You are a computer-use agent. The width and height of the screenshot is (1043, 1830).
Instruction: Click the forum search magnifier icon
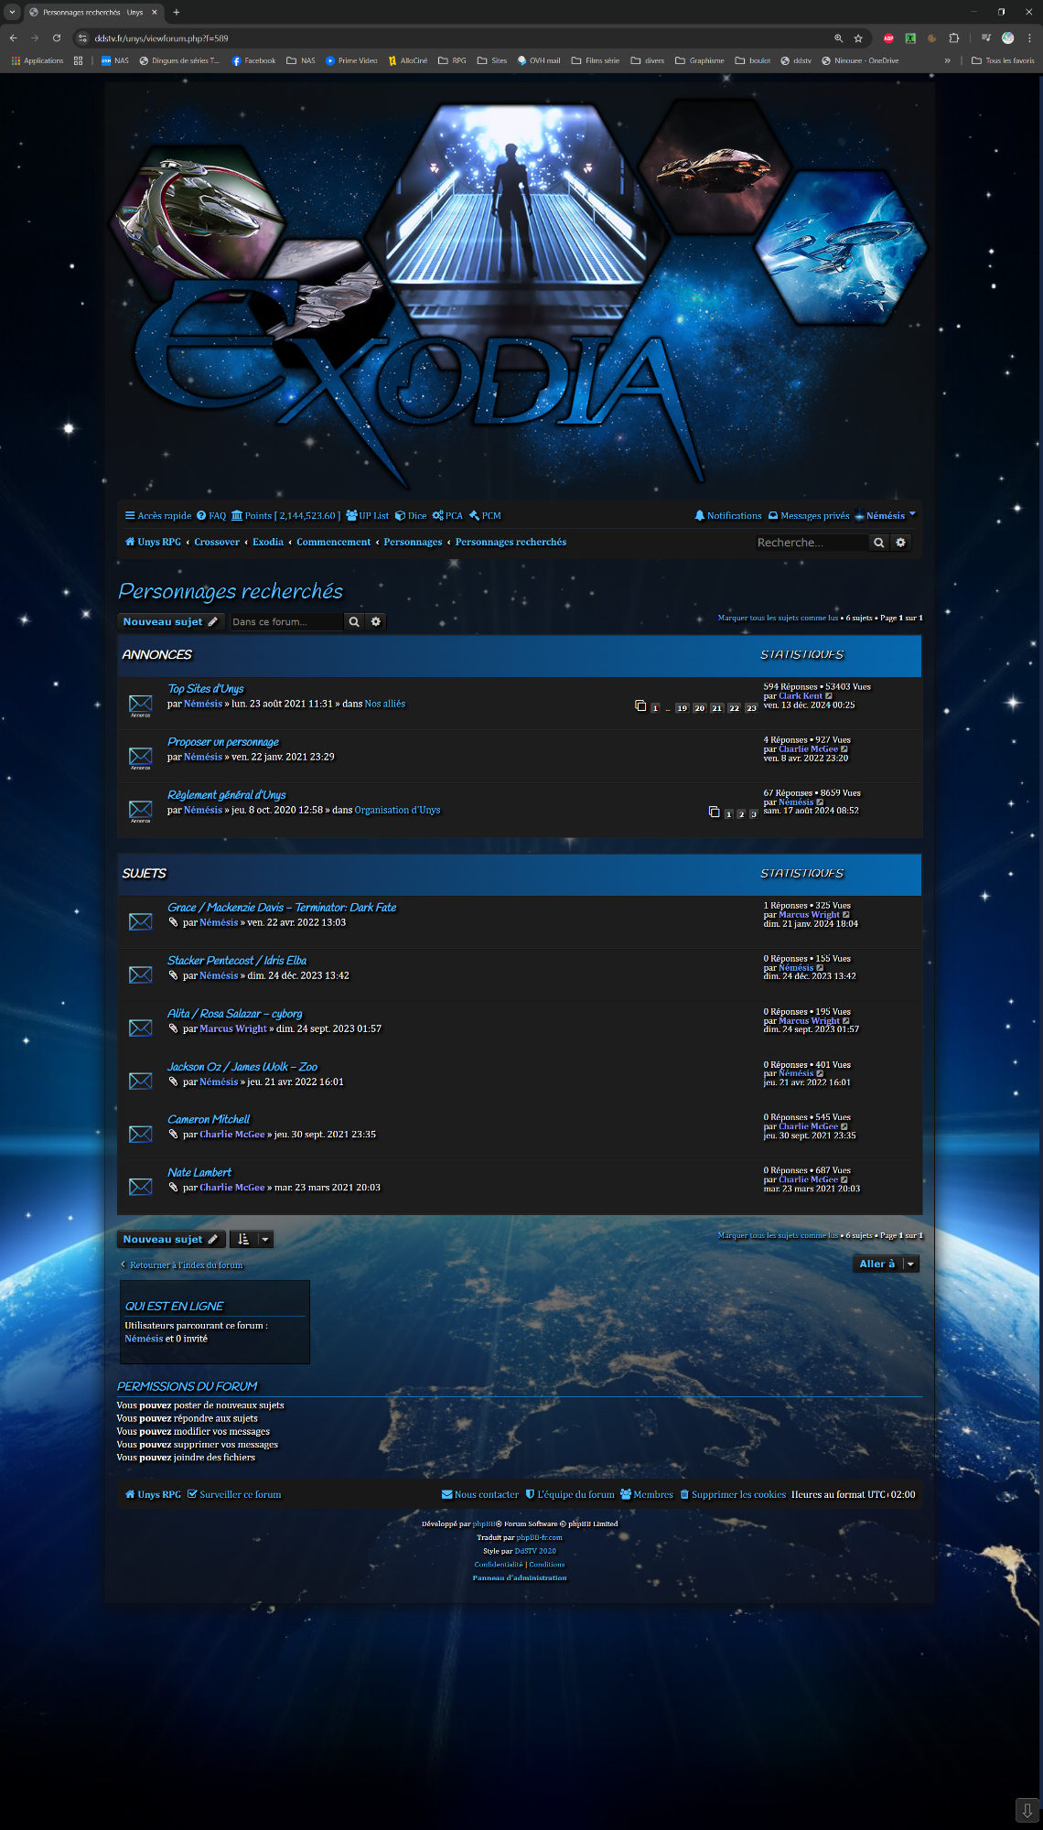[354, 622]
